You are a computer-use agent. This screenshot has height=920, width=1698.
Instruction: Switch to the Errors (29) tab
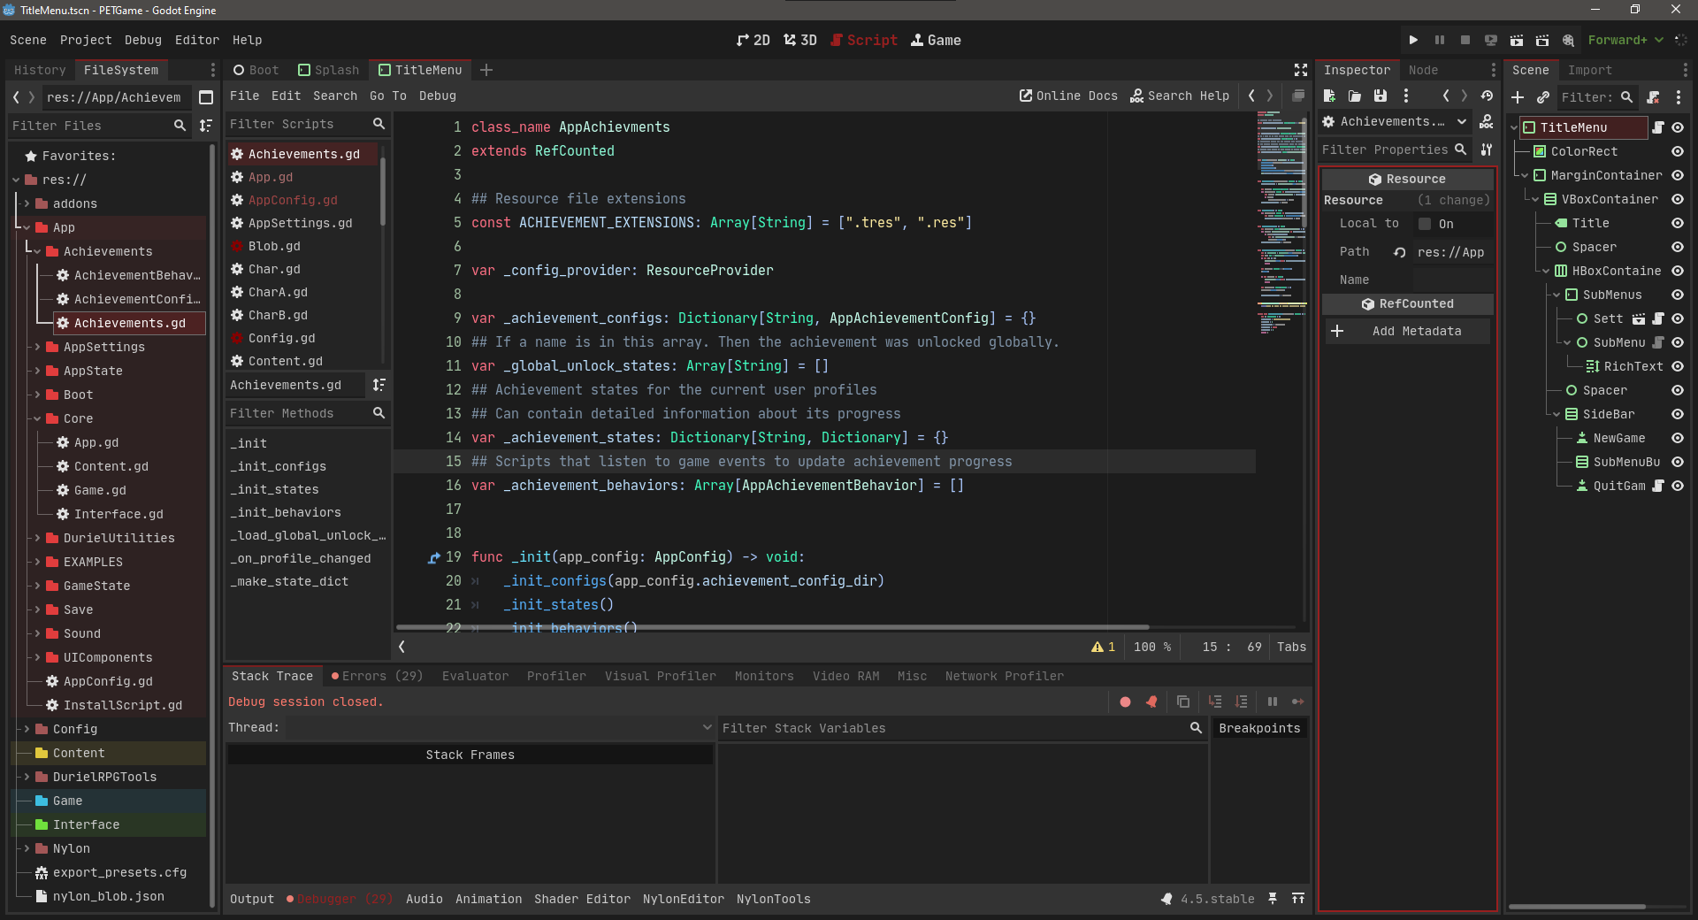point(378,676)
